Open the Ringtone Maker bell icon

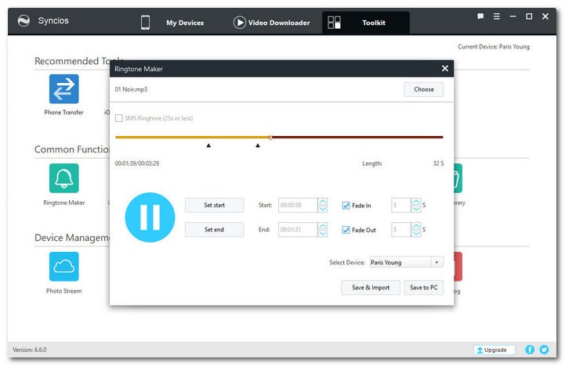click(x=63, y=178)
